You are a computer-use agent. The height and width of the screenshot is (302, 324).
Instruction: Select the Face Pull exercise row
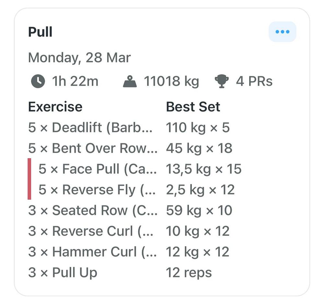98,169
